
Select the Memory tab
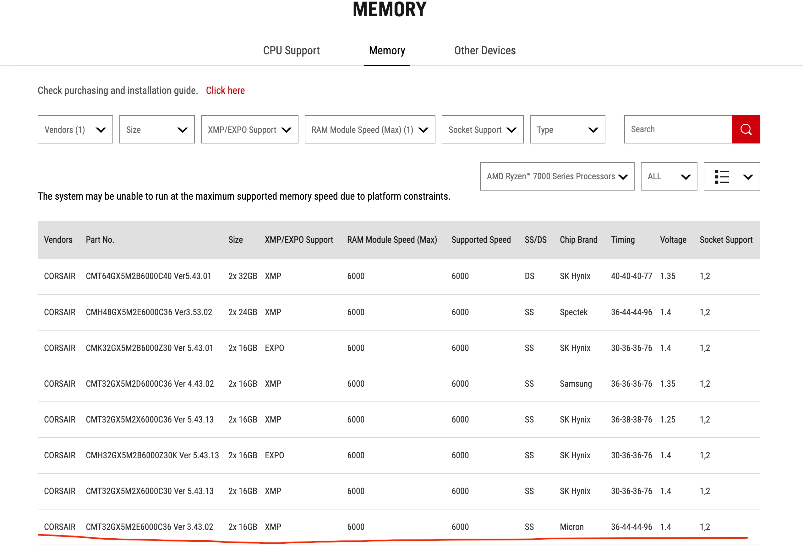(387, 51)
